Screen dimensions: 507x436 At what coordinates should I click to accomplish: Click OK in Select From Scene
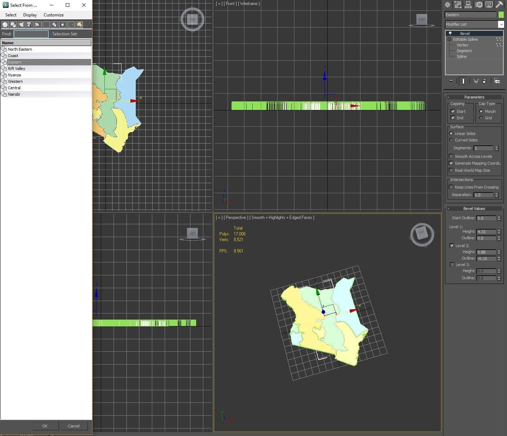(45, 426)
